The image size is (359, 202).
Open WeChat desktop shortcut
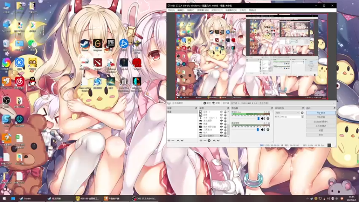click(32, 45)
